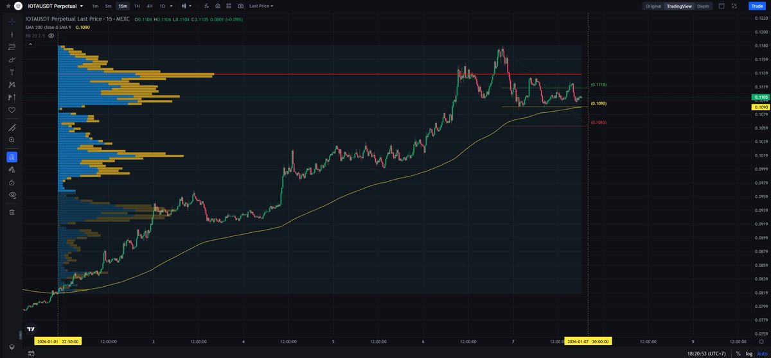The image size is (771, 358).
Task: Select the brush drawing tool
Action: pos(12,60)
